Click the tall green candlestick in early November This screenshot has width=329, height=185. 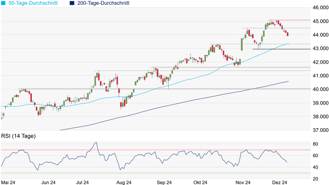[x=242, y=44]
